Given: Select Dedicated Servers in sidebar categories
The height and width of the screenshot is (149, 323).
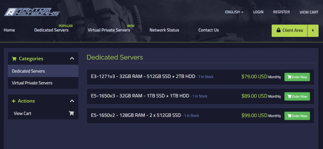Looking at the screenshot, I should (43, 71).
